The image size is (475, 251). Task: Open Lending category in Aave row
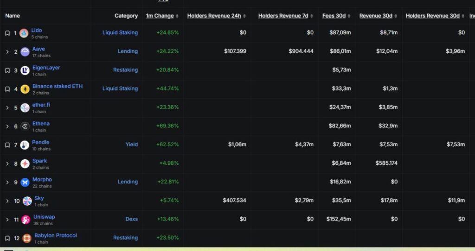click(128, 51)
